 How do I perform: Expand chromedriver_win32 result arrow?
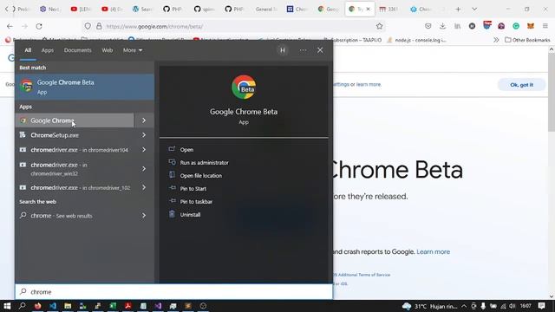tap(144, 169)
